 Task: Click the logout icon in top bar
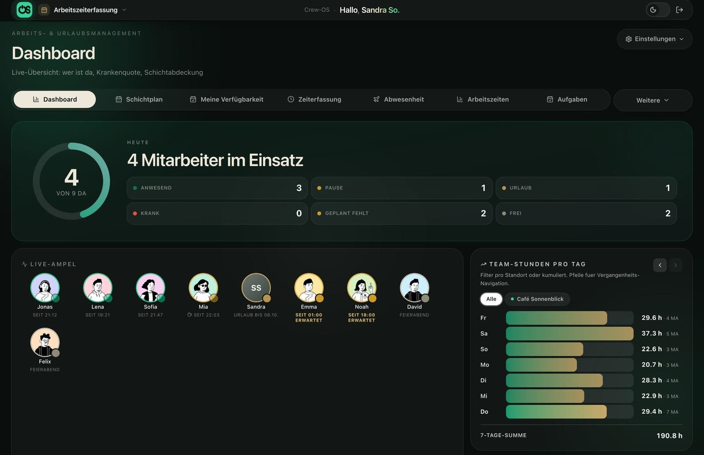tap(680, 10)
